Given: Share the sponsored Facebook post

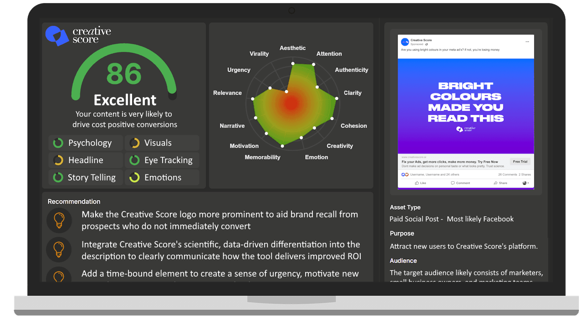Looking at the screenshot, I should pos(500,183).
